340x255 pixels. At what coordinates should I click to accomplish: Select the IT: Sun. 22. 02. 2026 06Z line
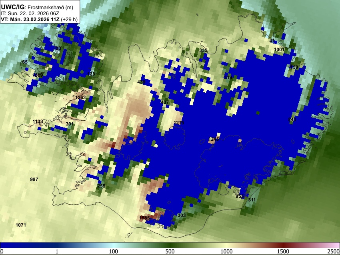tap(30, 14)
